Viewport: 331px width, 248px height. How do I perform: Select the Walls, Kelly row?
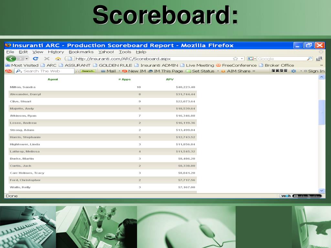(x=102, y=187)
